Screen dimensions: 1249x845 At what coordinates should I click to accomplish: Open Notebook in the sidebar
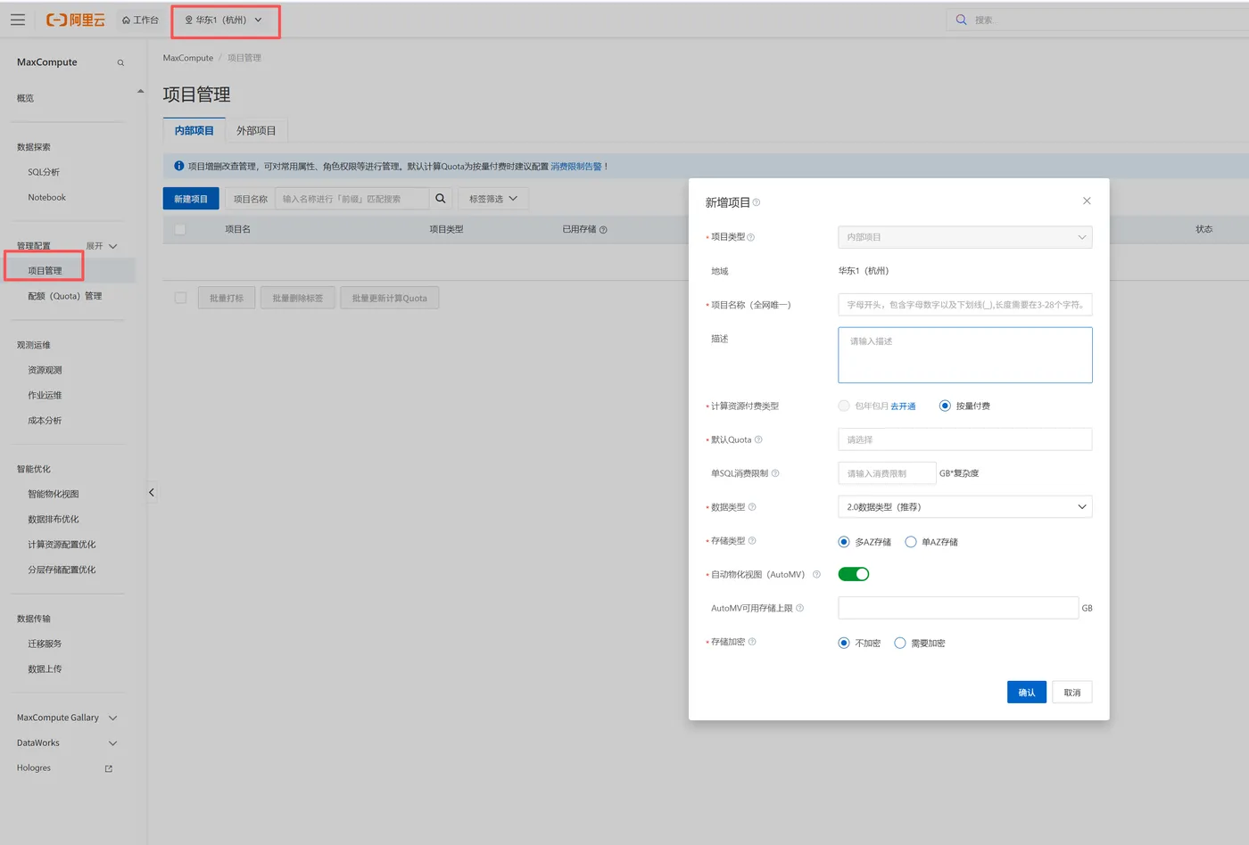tap(46, 197)
